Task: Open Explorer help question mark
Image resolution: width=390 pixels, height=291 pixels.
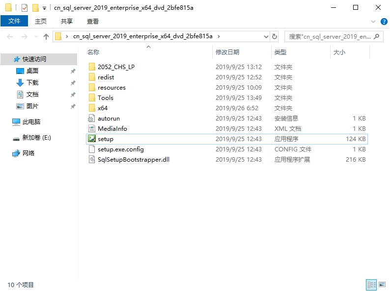Action: coord(384,22)
